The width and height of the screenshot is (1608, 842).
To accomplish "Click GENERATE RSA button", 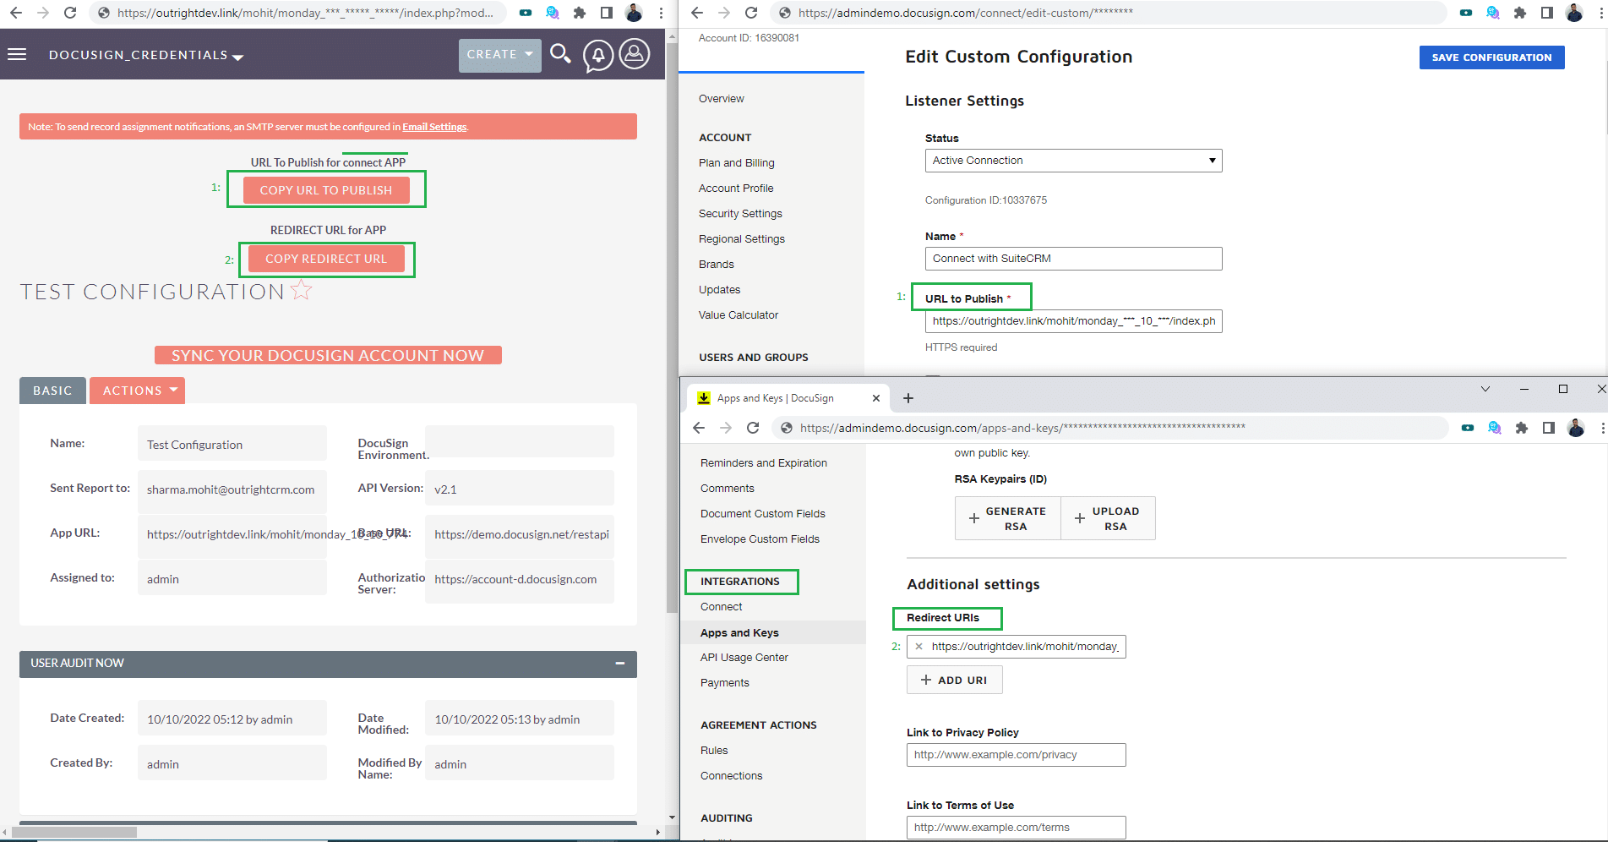I will (1008, 518).
